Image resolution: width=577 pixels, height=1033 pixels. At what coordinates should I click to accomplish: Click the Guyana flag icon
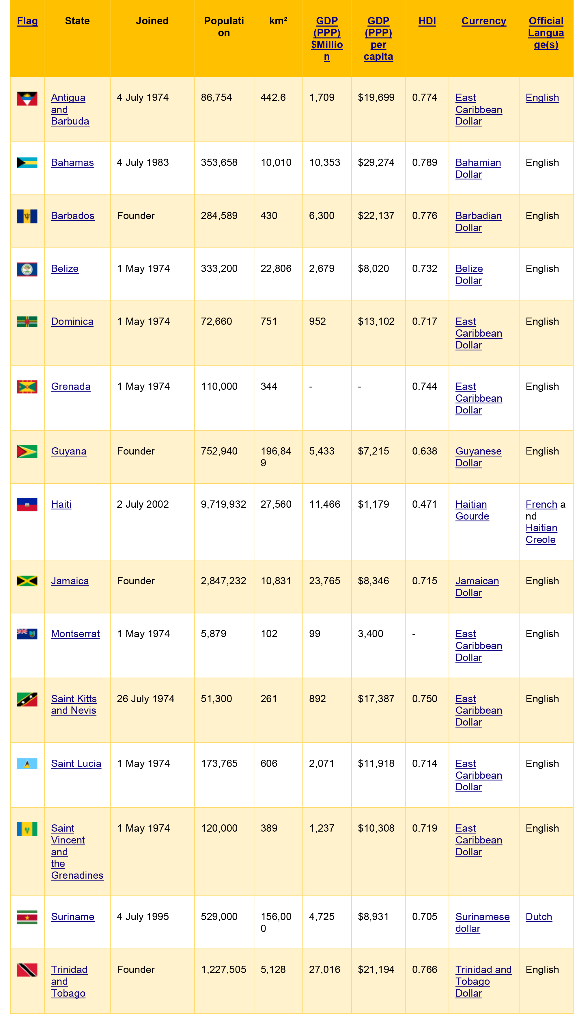coord(27,452)
